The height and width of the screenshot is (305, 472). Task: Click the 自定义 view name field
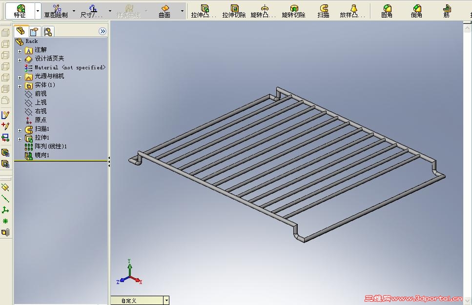click(x=137, y=301)
